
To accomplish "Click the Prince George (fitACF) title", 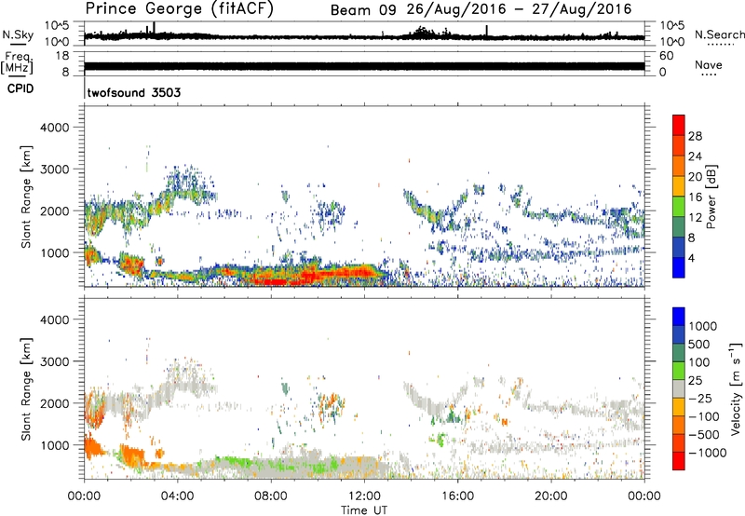I will [179, 9].
